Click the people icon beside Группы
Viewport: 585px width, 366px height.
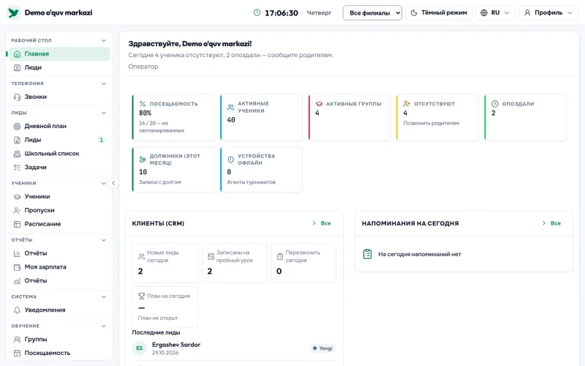[x=17, y=339]
